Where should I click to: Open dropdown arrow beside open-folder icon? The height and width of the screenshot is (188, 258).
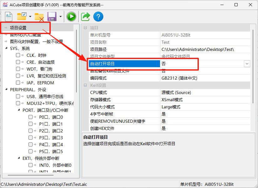click(30, 17)
